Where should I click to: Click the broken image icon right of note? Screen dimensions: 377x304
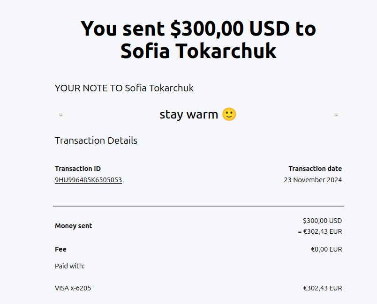[336, 115]
